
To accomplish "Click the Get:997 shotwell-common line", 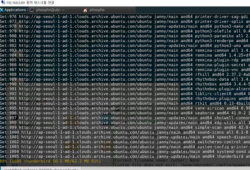I will 125,118.
